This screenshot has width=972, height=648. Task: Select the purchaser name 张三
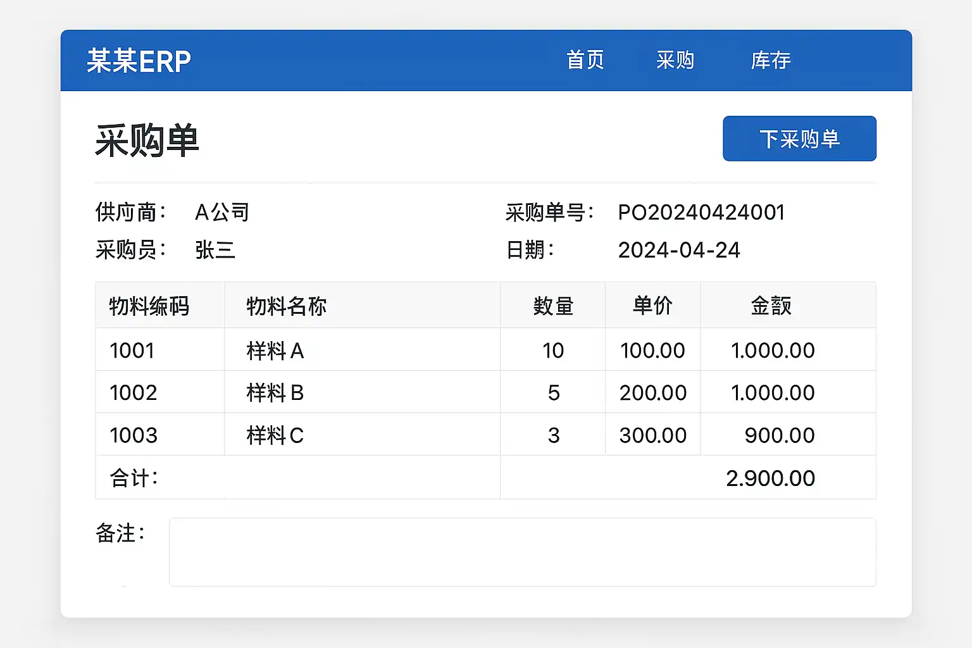215,250
